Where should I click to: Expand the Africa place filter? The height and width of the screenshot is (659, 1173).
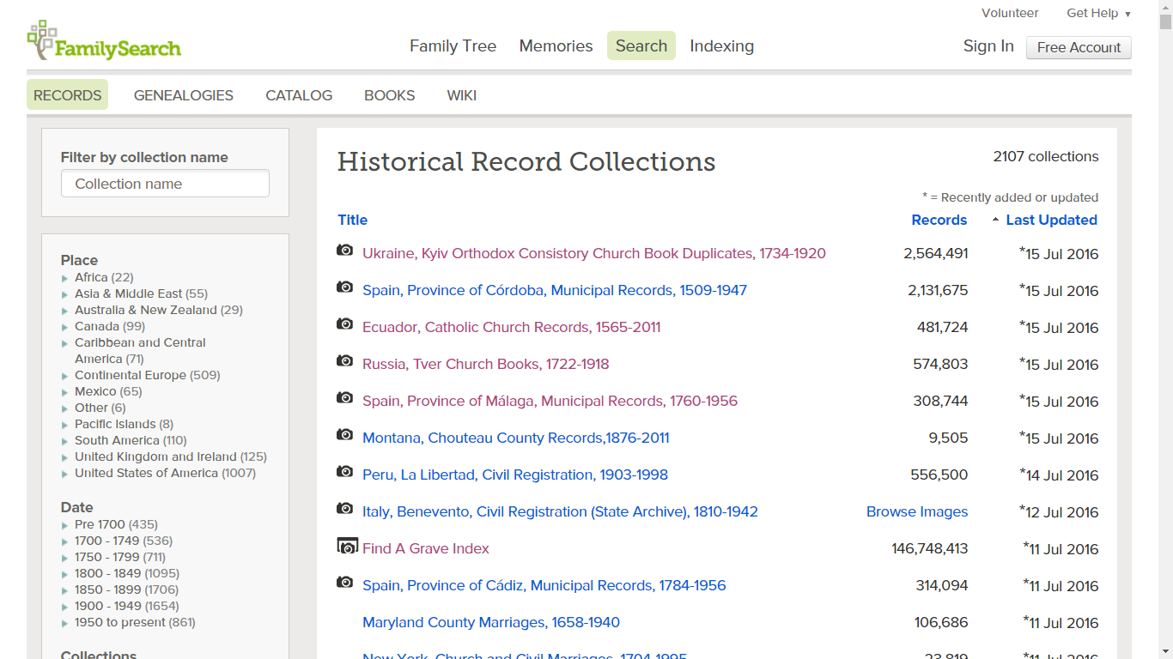tap(65, 278)
